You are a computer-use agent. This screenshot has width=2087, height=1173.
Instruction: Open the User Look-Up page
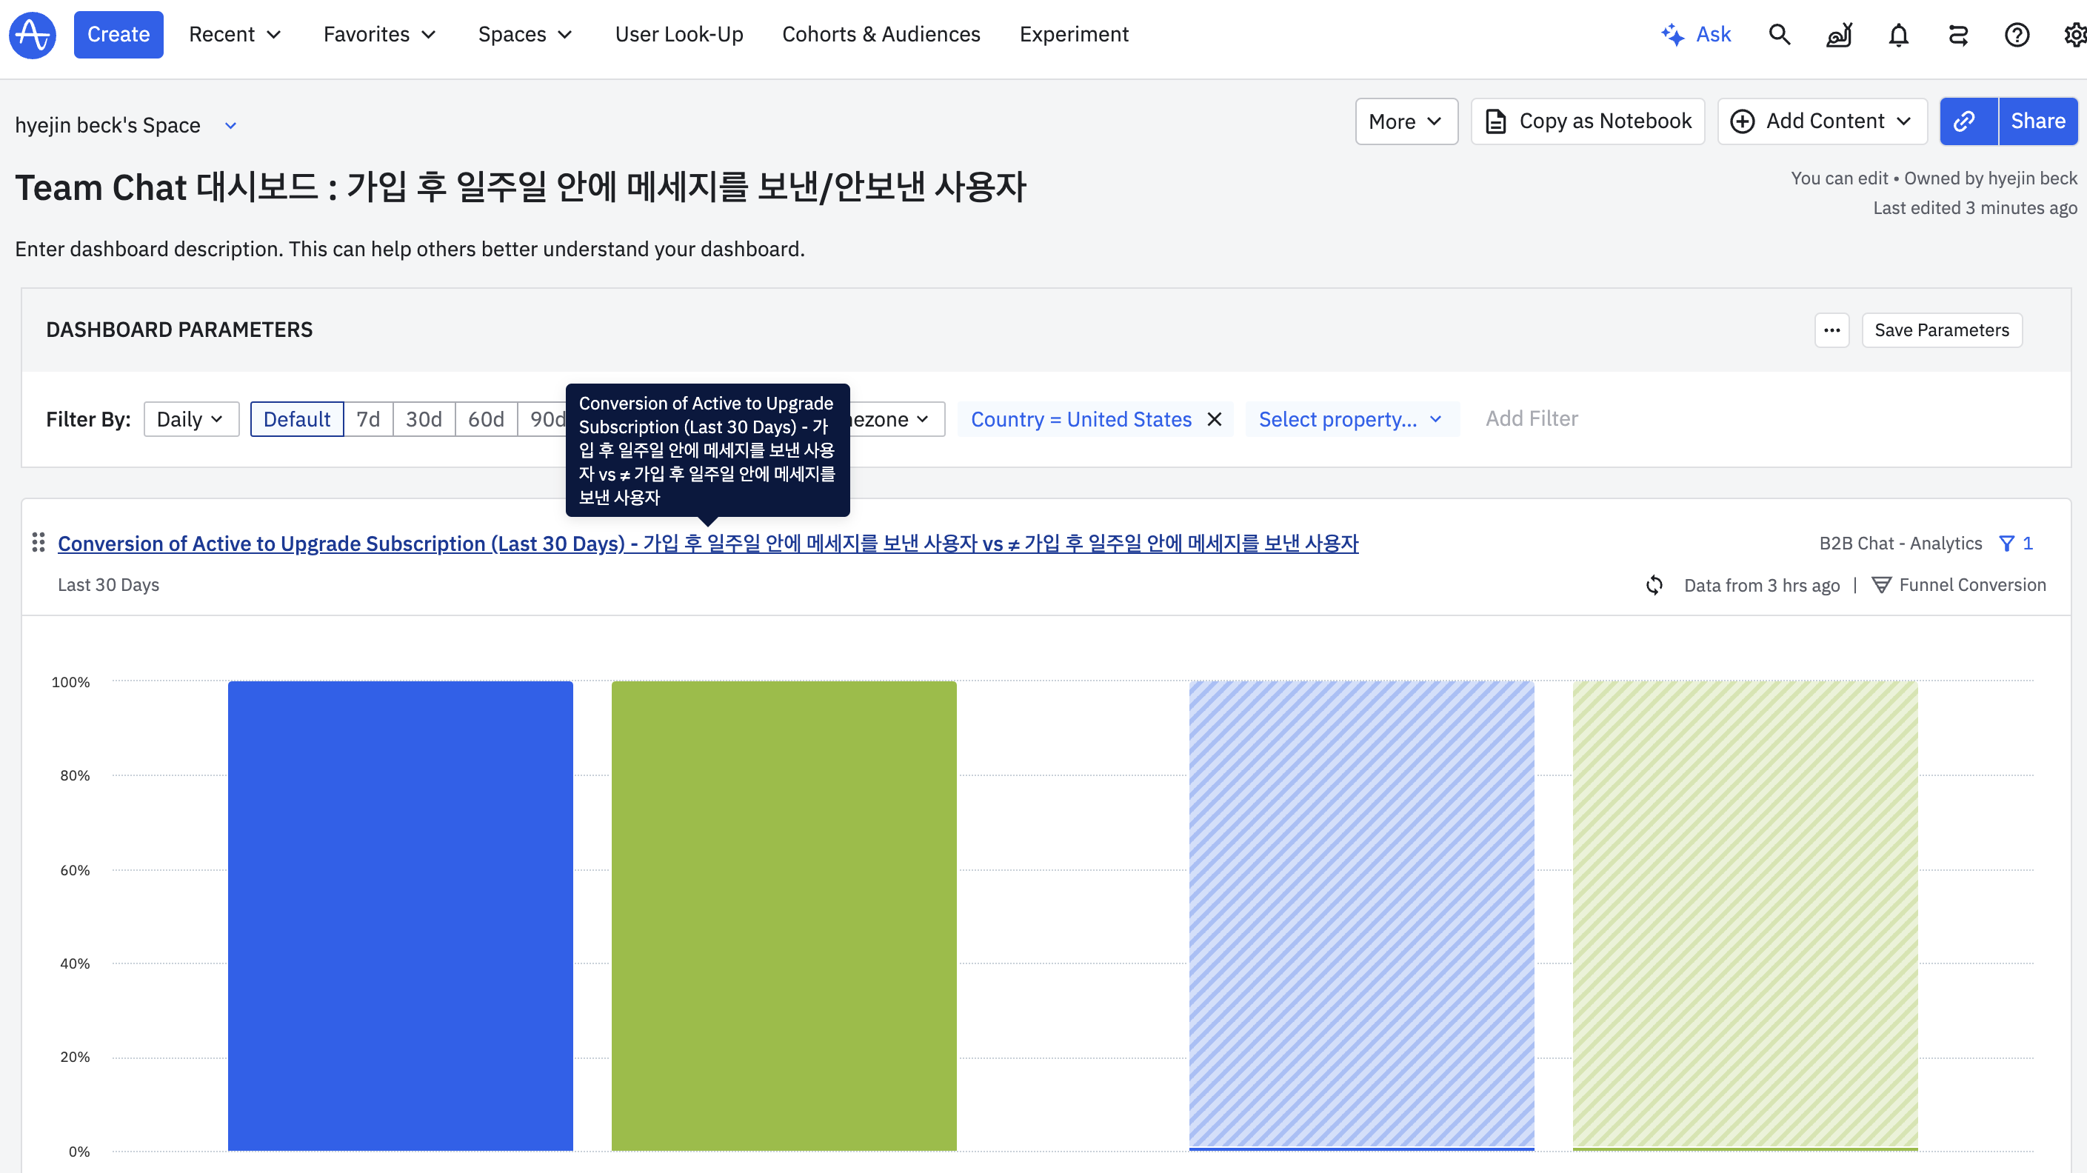coord(679,35)
